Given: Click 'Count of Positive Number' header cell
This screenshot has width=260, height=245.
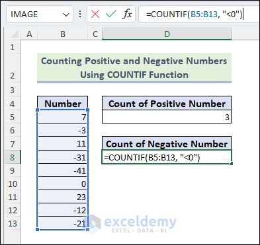Looking at the screenshot, I should click(x=167, y=104).
